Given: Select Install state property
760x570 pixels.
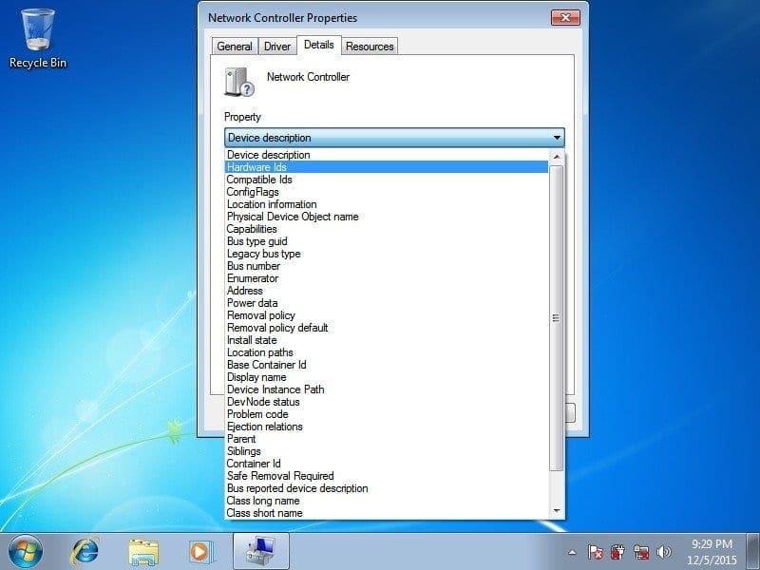Looking at the screenshot, I should click(387, 340).
